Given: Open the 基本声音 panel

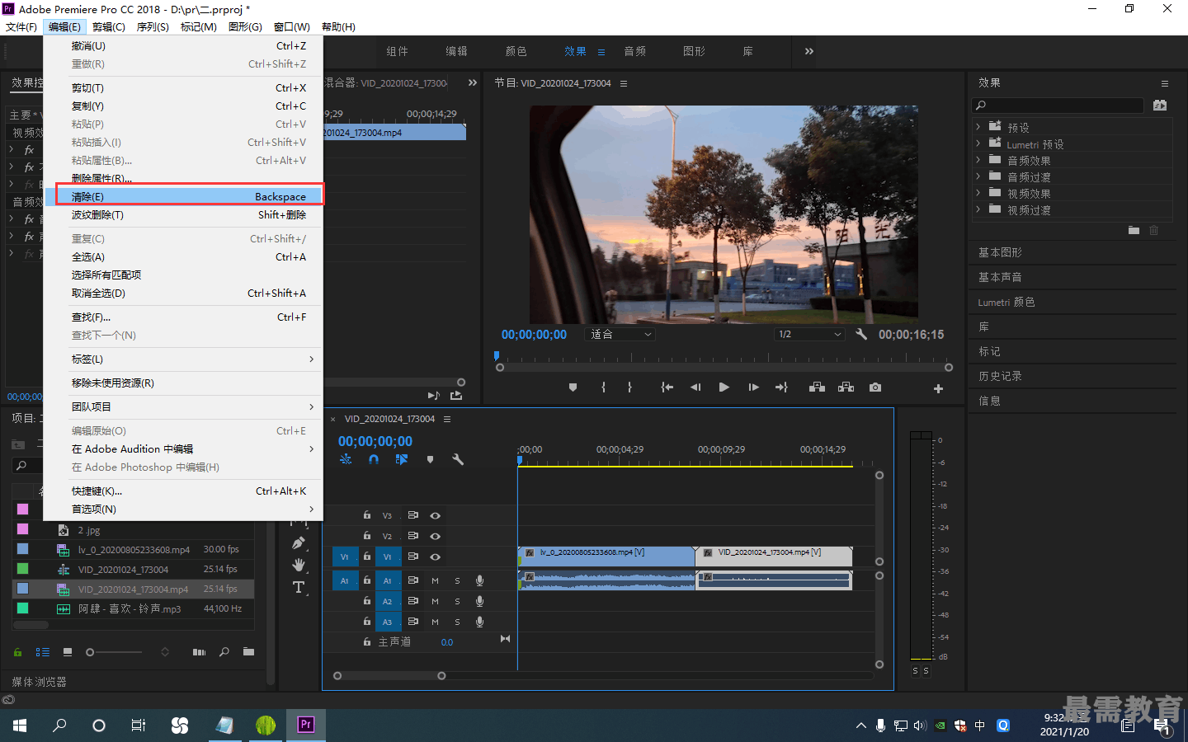Looking at the screenshot, I should (x=1000, y=277).
